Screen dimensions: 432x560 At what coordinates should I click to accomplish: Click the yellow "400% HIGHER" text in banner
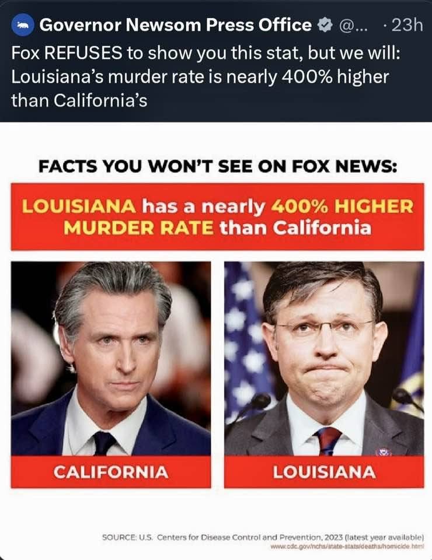(x=342, y=206)
